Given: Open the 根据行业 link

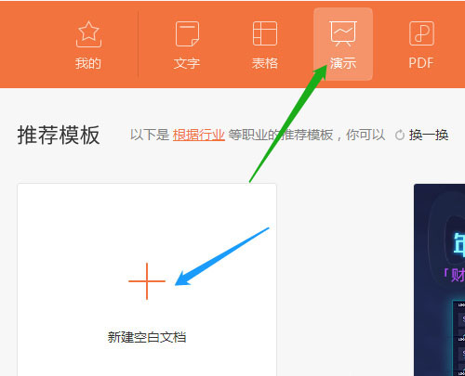Looking at the screenshot, I should click(x=199, y=136).
